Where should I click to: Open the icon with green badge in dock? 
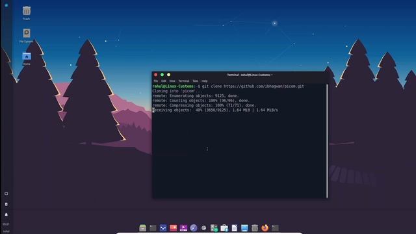[x=214, y=227]
